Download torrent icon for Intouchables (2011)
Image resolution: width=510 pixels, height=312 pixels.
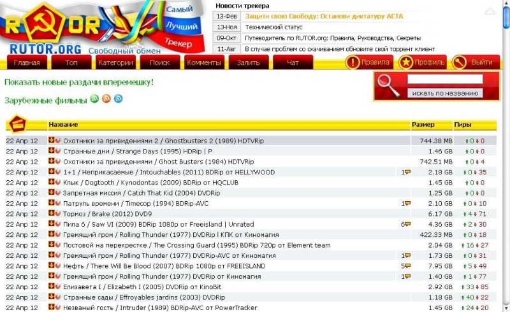(51, 171)
